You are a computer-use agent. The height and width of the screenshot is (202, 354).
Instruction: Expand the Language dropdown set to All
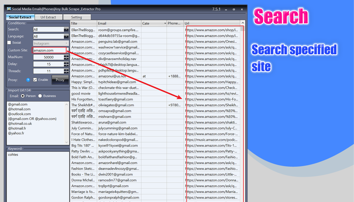pyautogui.click(x=66, y=36)
